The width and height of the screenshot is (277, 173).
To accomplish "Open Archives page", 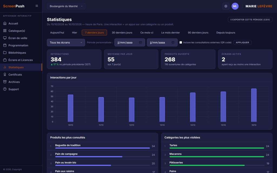I will [21, 82].
